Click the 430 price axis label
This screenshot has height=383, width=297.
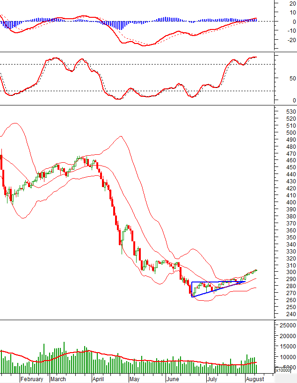tap(290, 181)
